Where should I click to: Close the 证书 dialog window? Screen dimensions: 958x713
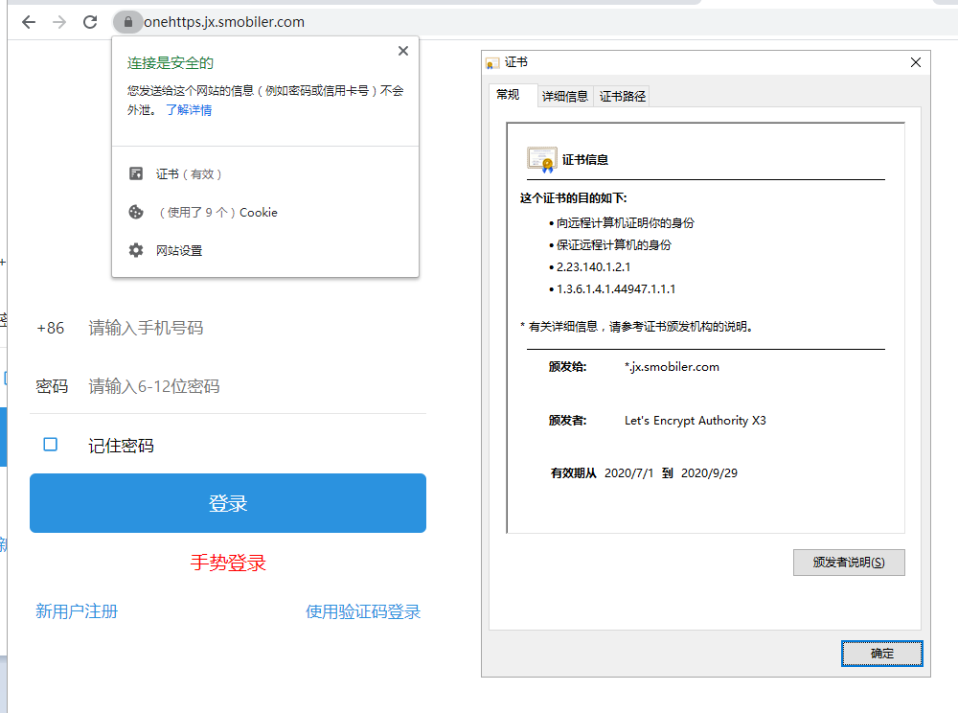tap(915, 62)
